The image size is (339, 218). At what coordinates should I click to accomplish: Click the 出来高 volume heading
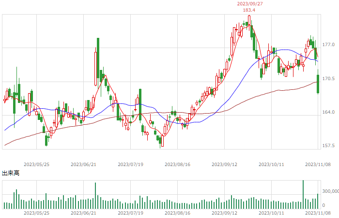coord(11,173)
